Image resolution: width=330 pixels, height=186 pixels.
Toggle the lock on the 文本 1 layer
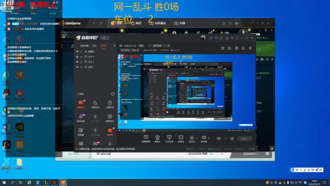81,62
